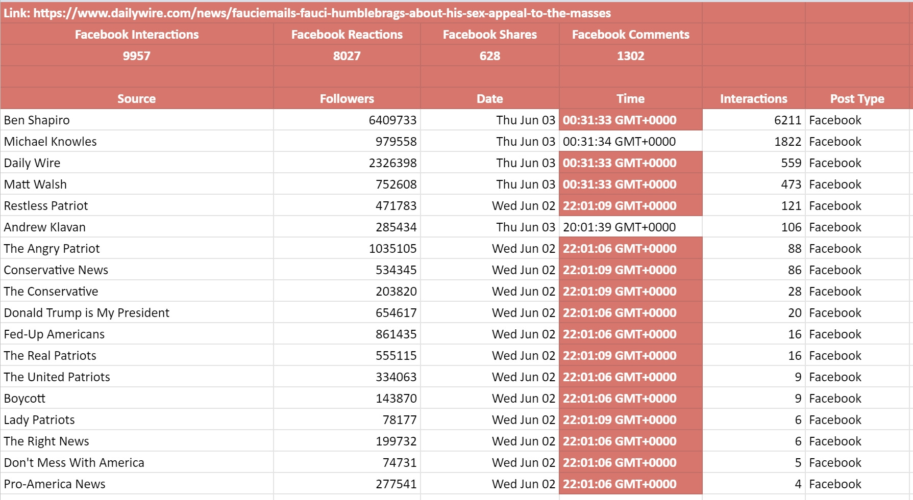This screenshot has width=913, height=500.
Task: Select follower count 979558
Action: pyautogui.click(x=347, y=141)
